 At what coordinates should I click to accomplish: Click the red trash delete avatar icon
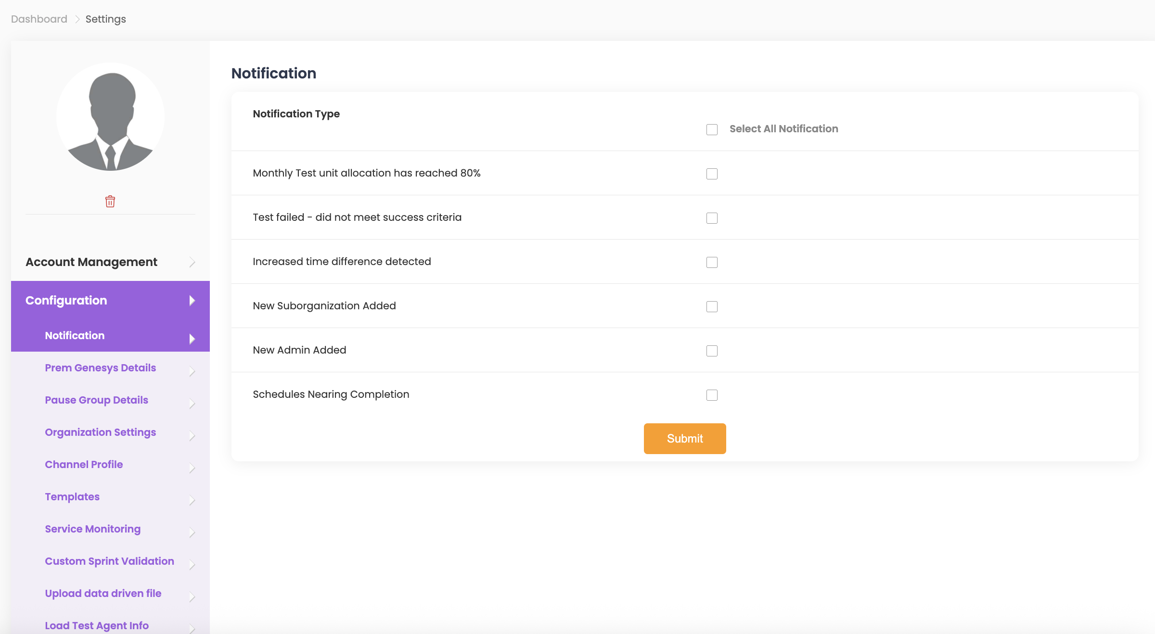[x=110, y=201]
